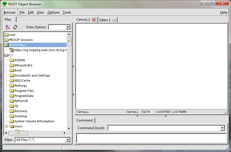Click horizontal scroll right arrow in file tree
231x152 pixels.
[x=64, y=133]
